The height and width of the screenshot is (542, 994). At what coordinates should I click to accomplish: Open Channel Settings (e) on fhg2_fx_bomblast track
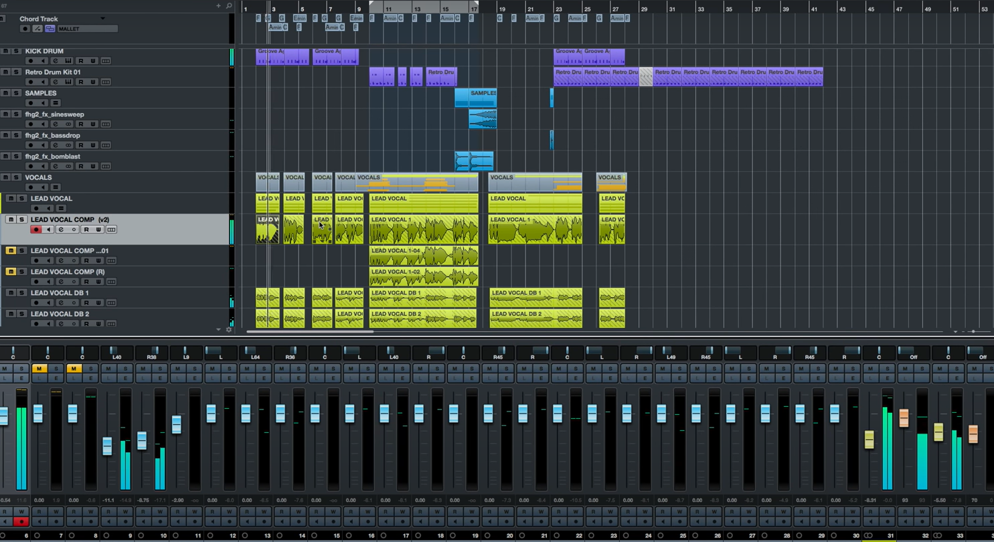click(x=55, y=166)
